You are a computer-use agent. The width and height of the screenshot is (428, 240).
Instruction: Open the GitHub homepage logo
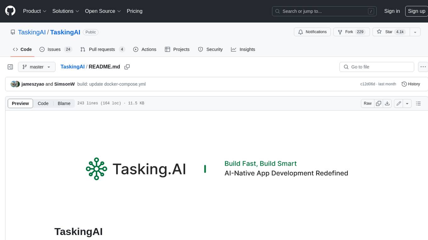pos(10,11)
